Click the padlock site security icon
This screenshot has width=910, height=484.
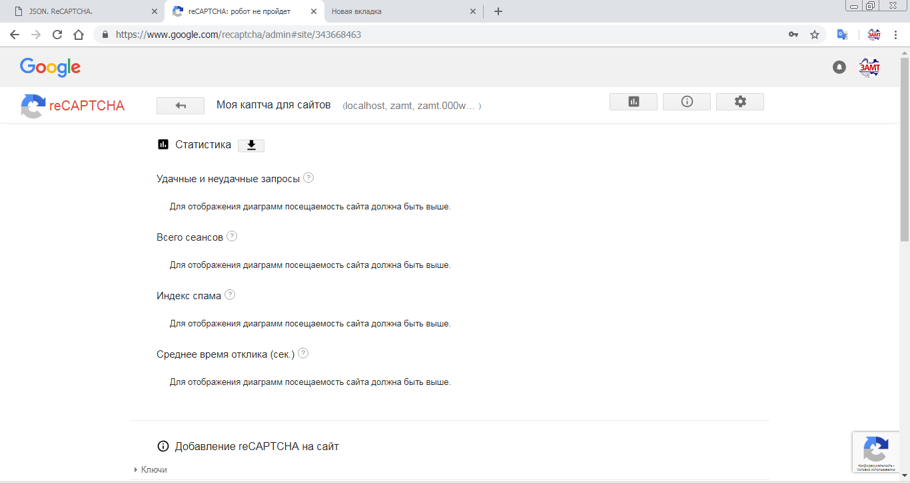tap(105, 35)
